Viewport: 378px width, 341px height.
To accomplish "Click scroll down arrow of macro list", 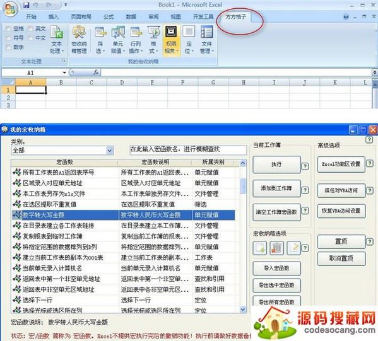I will click(243, 309).
